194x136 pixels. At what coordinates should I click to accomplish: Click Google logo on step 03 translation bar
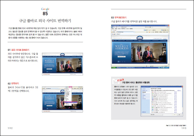(114, 34)
